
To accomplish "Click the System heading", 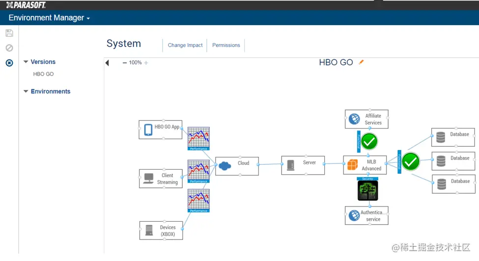I will 124,44.
